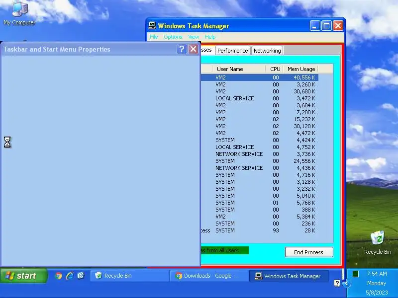Switch to the Networking tab

tap(267, 51)
